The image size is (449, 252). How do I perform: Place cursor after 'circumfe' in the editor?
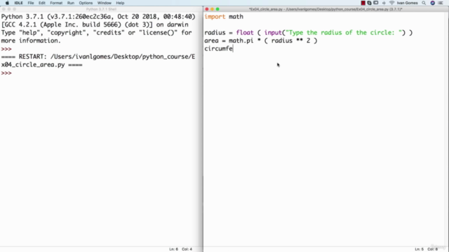click(233, 48)
